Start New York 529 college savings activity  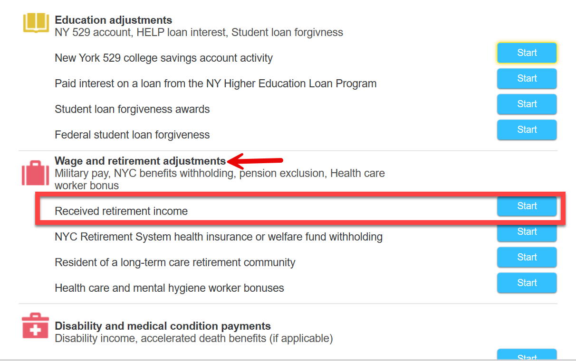click(527, 53)
